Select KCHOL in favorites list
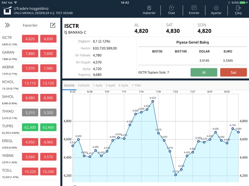This screenshot has height=186, width=249. 8,82
